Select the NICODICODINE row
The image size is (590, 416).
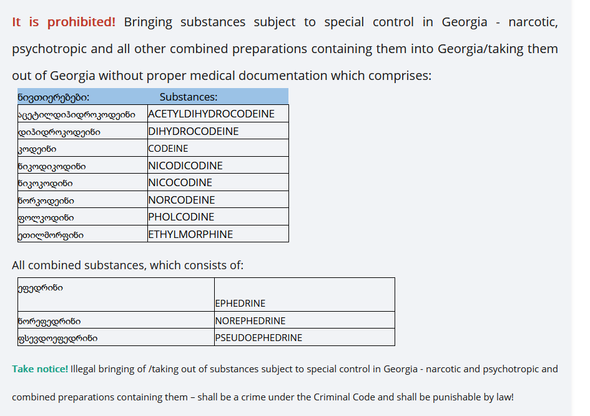[x=153, y=166]
